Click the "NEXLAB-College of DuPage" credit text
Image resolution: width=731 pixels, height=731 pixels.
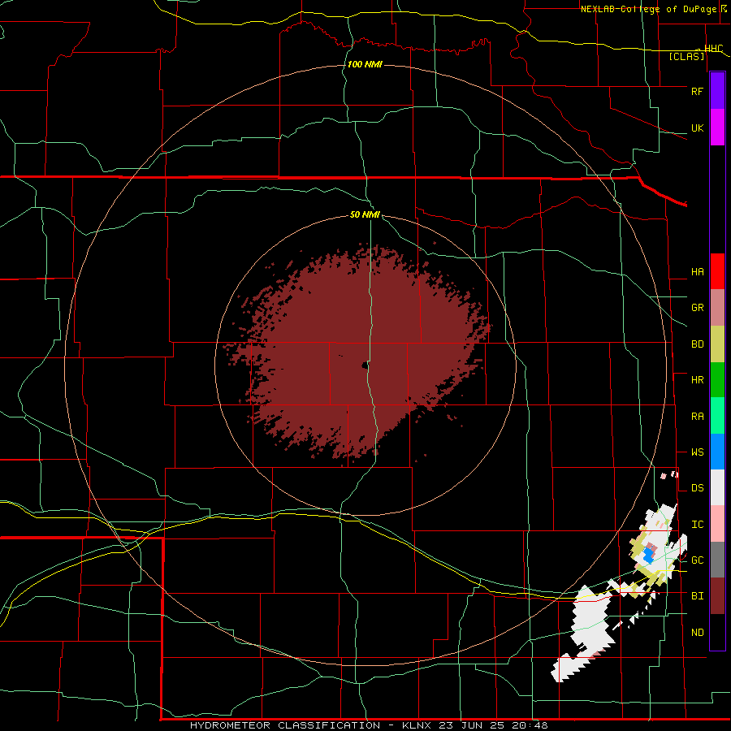(648, 9)
